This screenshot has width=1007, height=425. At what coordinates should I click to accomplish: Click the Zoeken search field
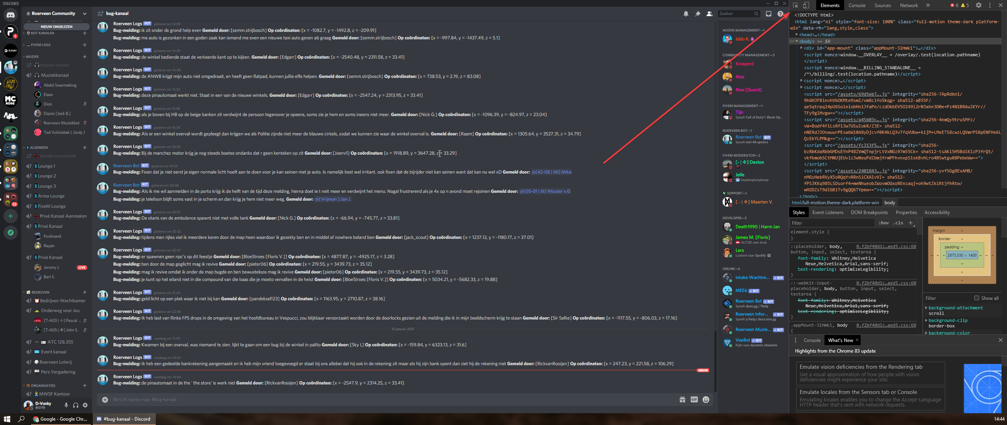[x=736, y=14]
